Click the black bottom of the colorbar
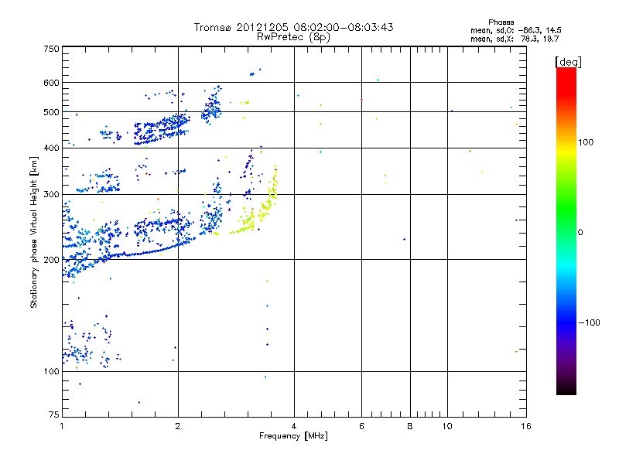The width and height of the screenshot is (619, 464). click(566, 389)
